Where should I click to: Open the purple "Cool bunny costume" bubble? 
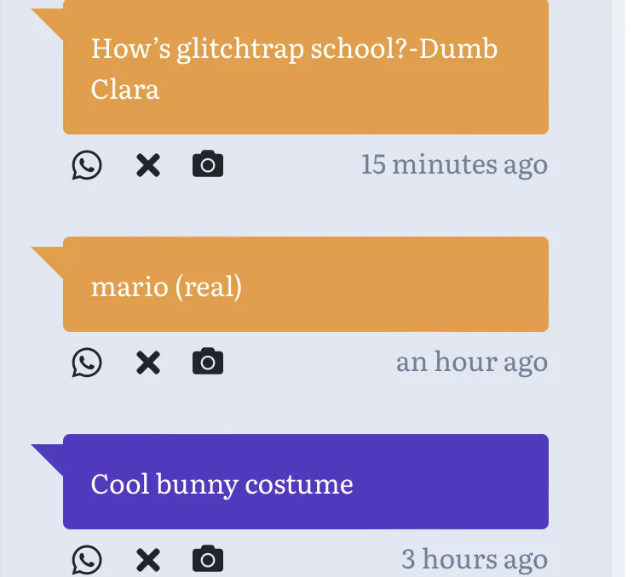[x=305, y=483]
